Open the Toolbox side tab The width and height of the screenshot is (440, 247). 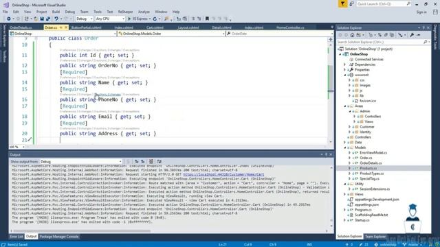[x=4, y=56]
